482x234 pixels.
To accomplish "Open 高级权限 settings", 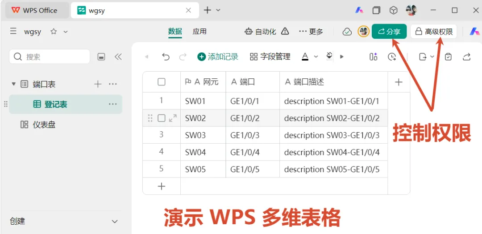I will [x=434, y=31].
